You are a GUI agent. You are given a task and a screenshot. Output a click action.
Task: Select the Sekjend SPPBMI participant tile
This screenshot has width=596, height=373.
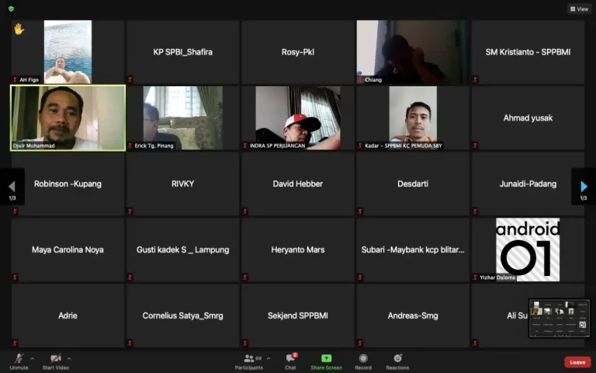[298, 315]
